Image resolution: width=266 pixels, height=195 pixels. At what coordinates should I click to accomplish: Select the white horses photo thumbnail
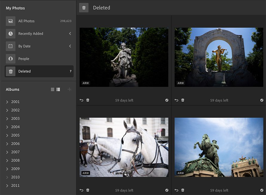click(124, 147)
